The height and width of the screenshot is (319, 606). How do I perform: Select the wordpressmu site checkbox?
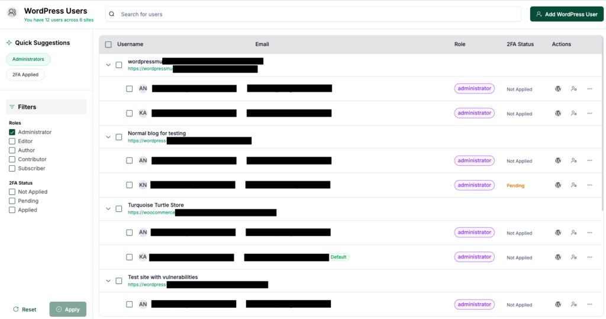119,65
